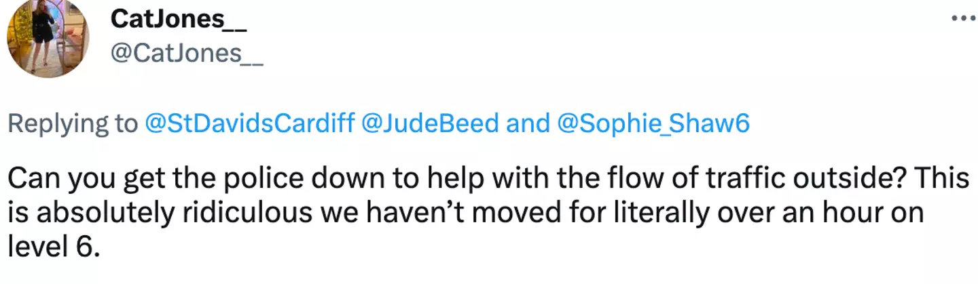Visit the @JudeBeed mentioned profile
This screenshot has height=284, width=978.
431,123
